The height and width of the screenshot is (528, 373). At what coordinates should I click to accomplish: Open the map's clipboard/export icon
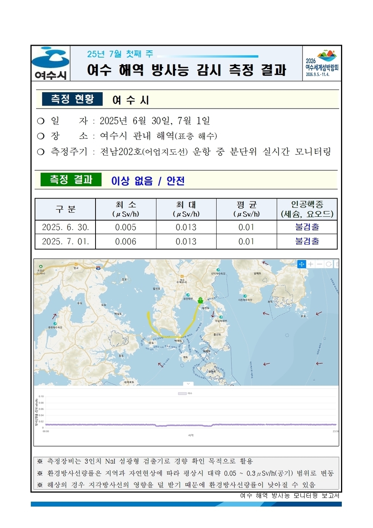(338, 264)
